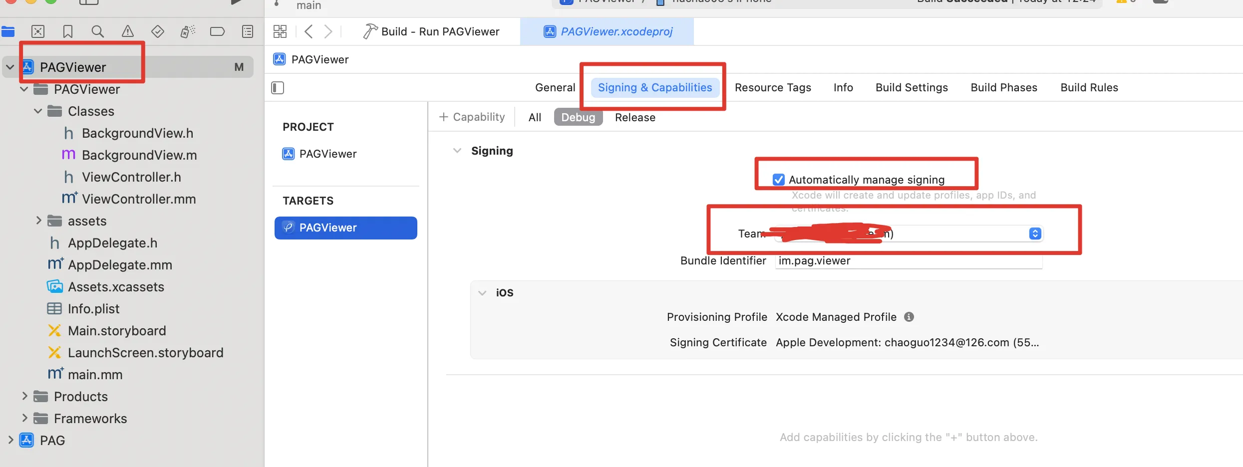Select ViewController.h file
The width and height of the screenshot is (1243, 467).
[131, 177]
